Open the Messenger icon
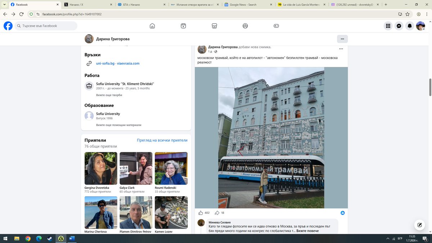Image resolution: width=432 pixels, height=243 pixels. pos(399,26)
